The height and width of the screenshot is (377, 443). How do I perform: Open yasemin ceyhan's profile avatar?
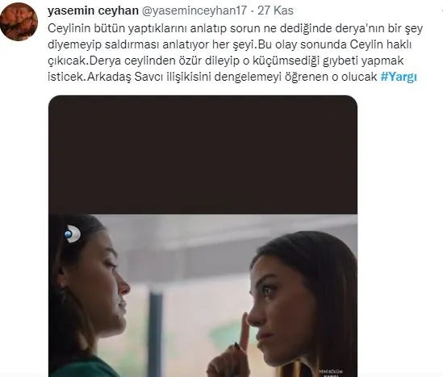(x=19, y=22)
